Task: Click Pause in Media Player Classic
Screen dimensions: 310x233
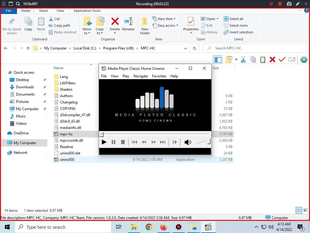Action: point(114,142)
